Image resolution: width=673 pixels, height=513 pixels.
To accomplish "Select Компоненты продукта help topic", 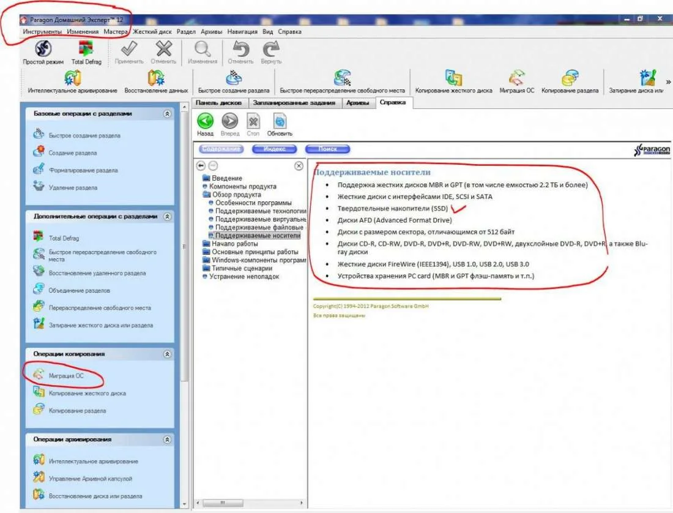I will [239, 186].
